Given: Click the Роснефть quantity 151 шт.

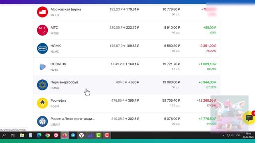Looking at the screenshot, I should coord(175,105).
